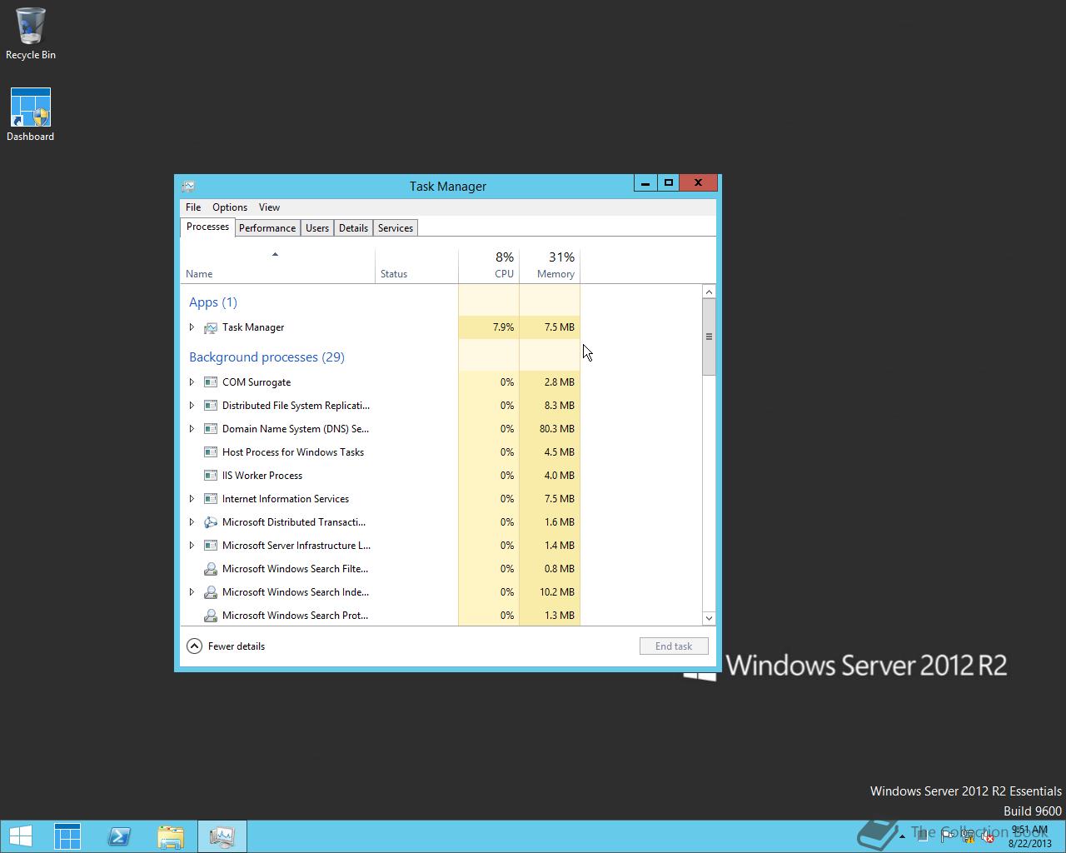The height and width of the screenshot is (853, 1066).
Task: Click the Windows Search Indexer icon
Action: coord(211,592)
